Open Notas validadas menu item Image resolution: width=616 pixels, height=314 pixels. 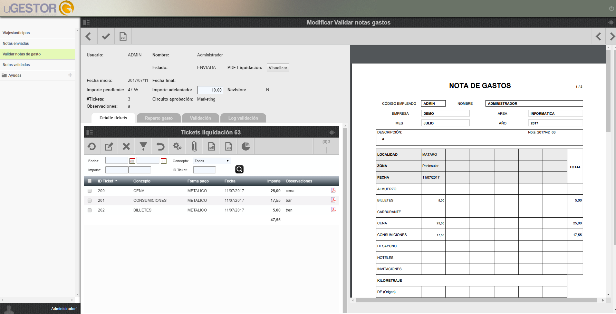click(37, 65)
